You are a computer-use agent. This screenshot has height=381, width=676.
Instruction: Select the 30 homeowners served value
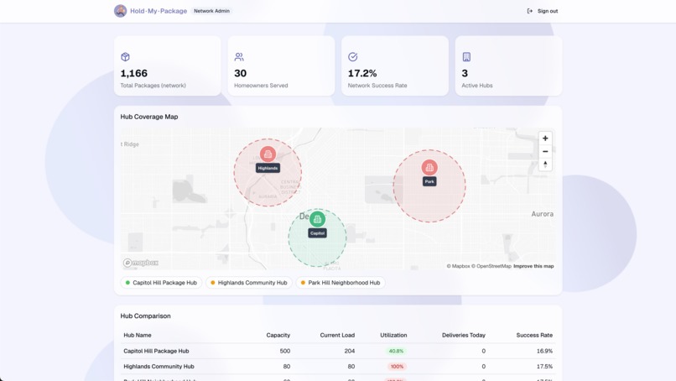tap(240, 73)
